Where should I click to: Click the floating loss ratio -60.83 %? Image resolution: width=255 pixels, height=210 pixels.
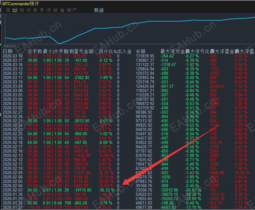pos(193,190)
